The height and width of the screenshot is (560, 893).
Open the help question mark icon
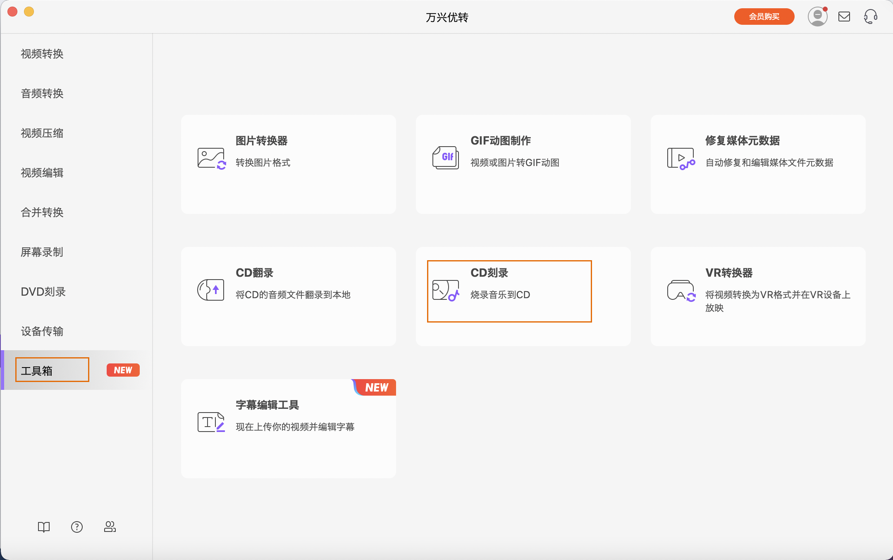coord(77,527)
